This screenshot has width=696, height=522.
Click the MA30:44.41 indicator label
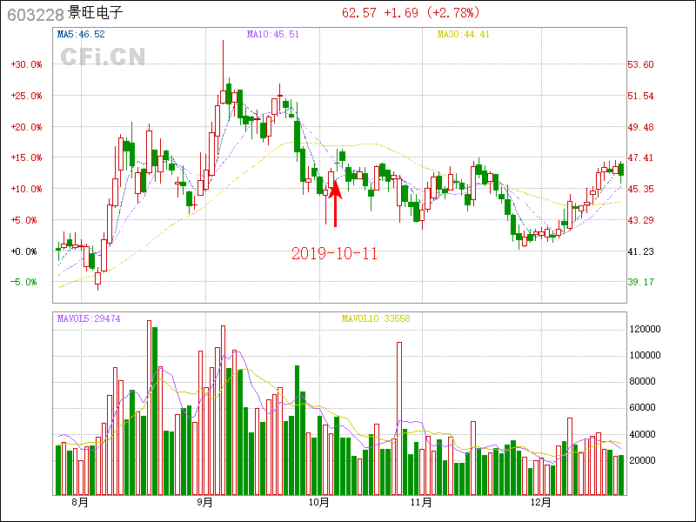(x=464, y=34)
